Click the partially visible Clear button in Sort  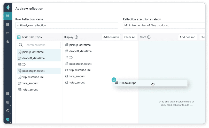[202, 37]
